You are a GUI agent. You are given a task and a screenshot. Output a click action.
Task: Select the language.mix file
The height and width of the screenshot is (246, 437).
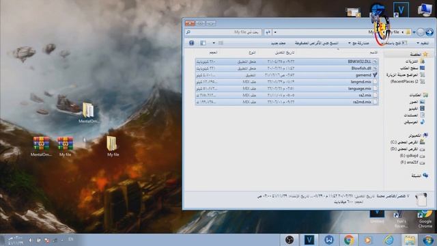[287, 88]
